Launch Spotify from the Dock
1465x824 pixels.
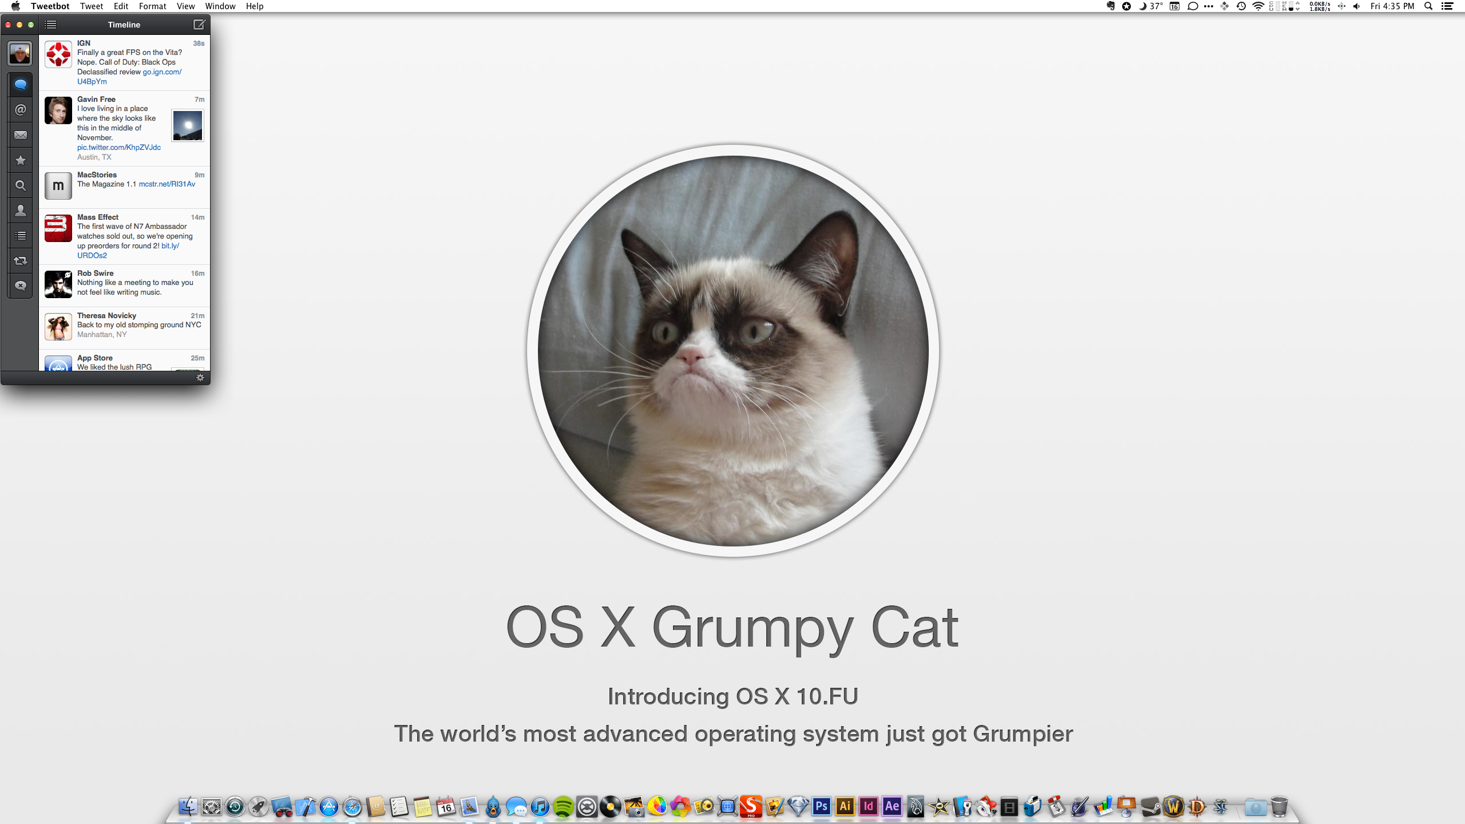coord(564,807)
